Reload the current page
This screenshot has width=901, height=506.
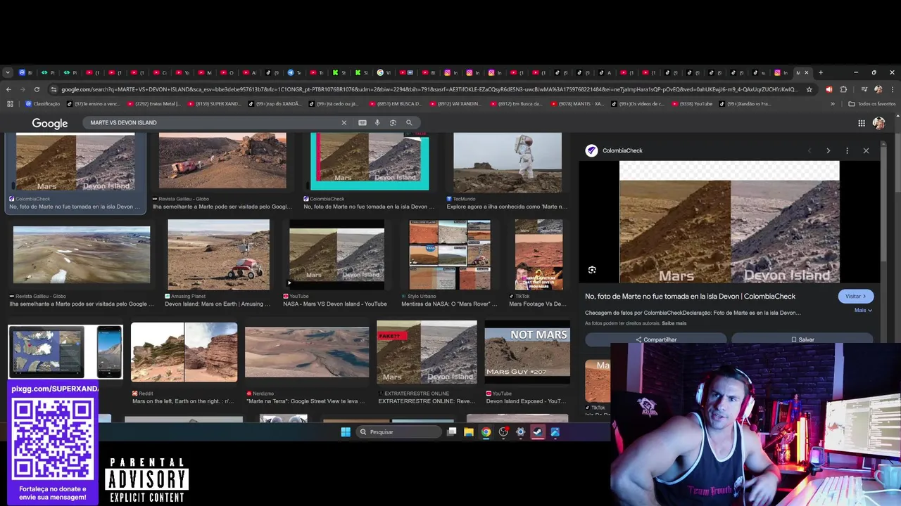(x=37, y=89)
